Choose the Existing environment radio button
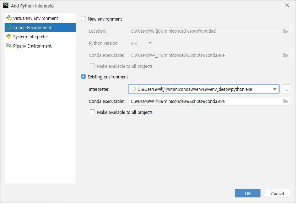This screenshot has height=203, width=296. tap(83, 77)
